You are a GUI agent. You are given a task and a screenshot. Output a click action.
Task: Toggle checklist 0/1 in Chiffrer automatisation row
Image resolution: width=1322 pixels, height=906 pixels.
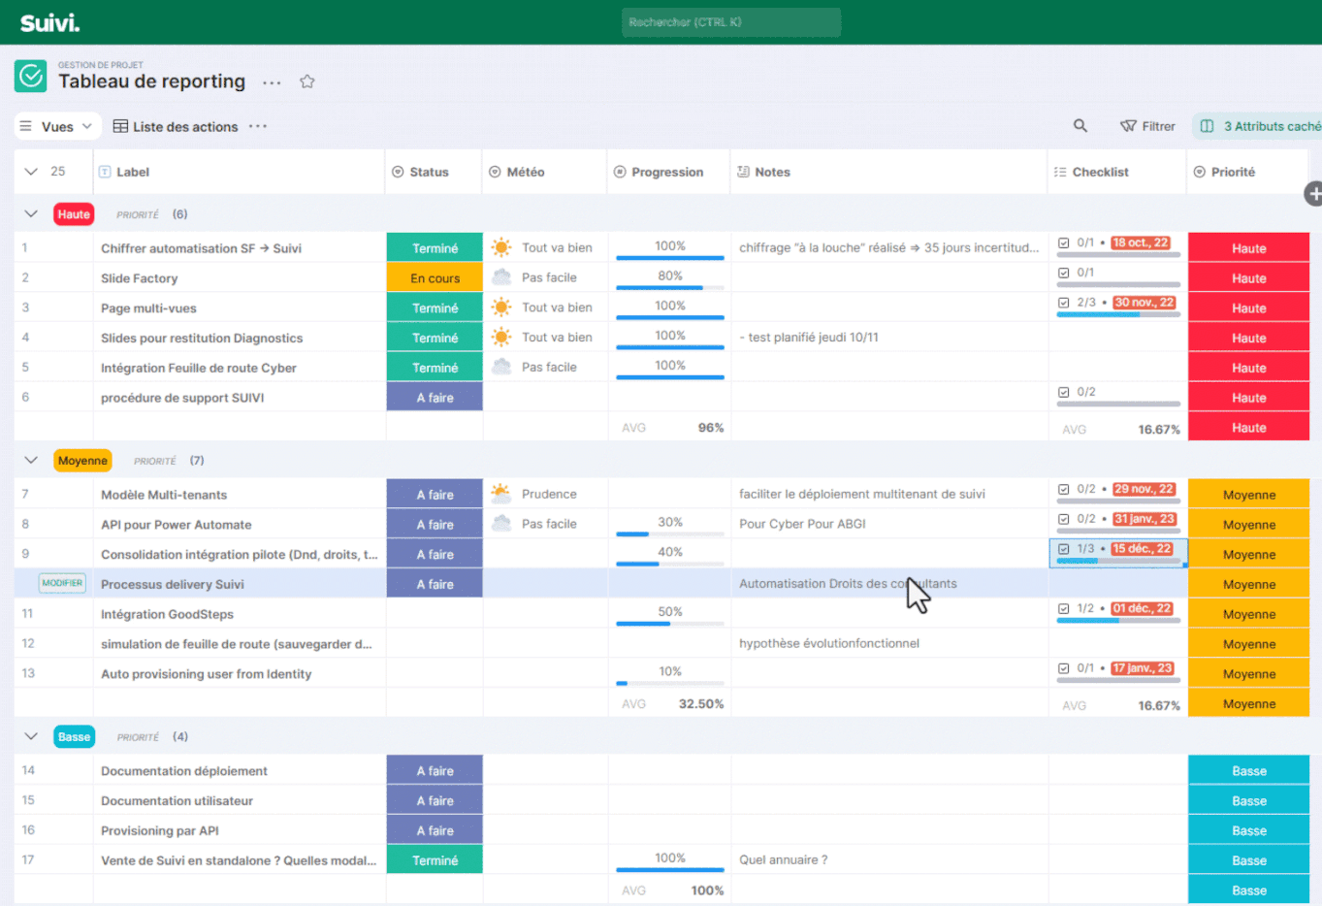[1064, 243]
